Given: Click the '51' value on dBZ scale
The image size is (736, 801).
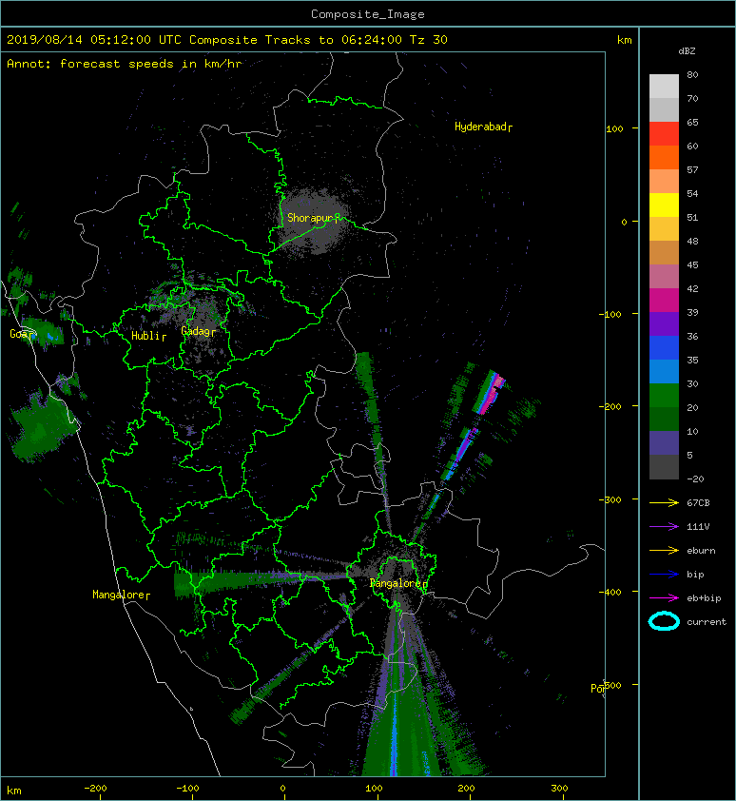Looking at the screenshot, I should coord(692,217).
